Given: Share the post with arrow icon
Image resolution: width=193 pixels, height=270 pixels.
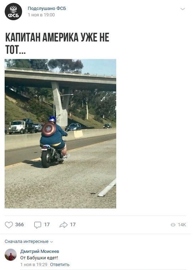Looking at the screenshot, I should tap(64, 225).
